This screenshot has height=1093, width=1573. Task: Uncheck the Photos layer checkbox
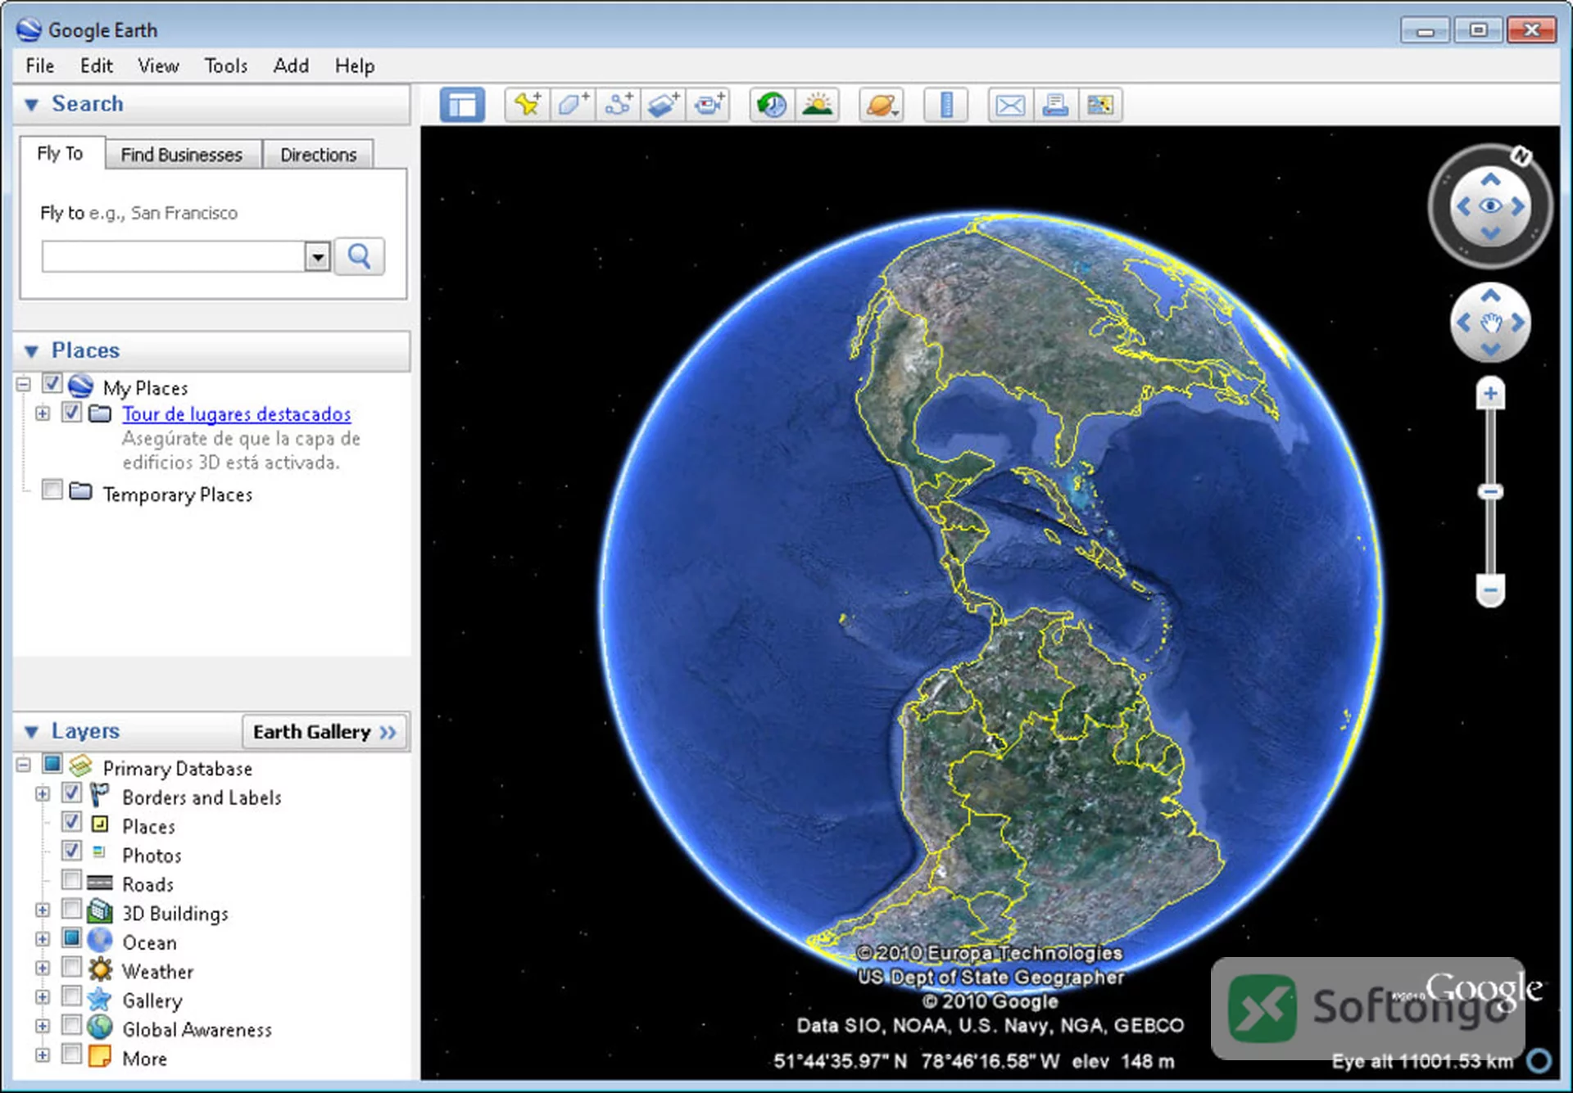tap(72, 851)
